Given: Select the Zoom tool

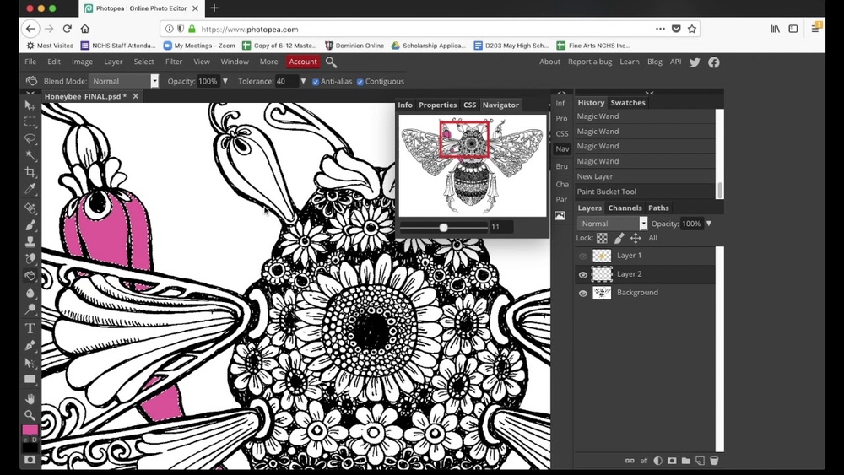Looking at the screenshot, I should click(x=30, y=415).
